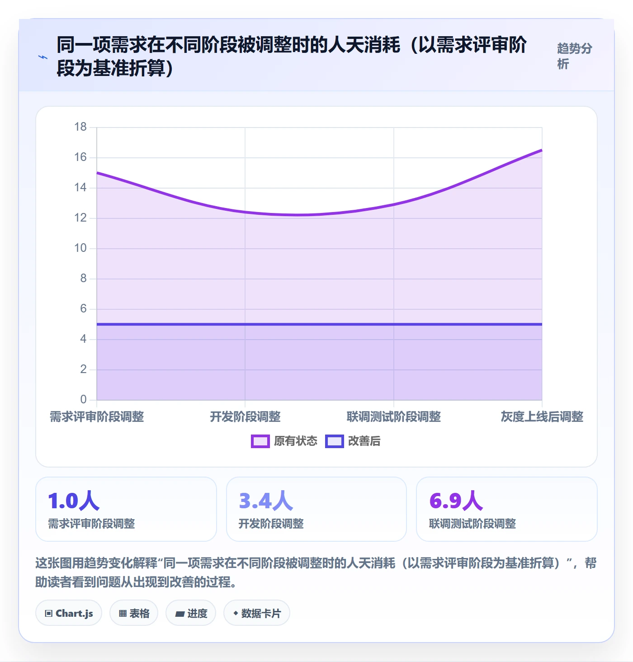Click the y-axis value 18
The height and width of the screenshot is (662, 633).
80,127
